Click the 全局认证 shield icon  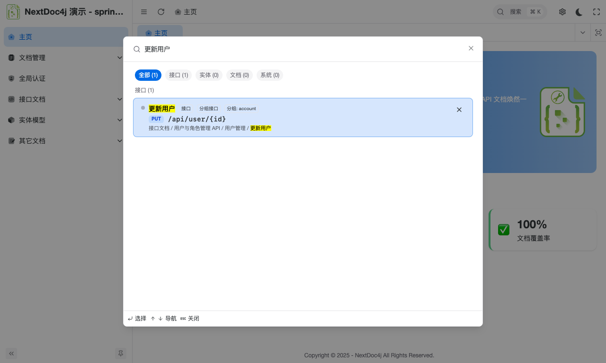tap(11, 78)
